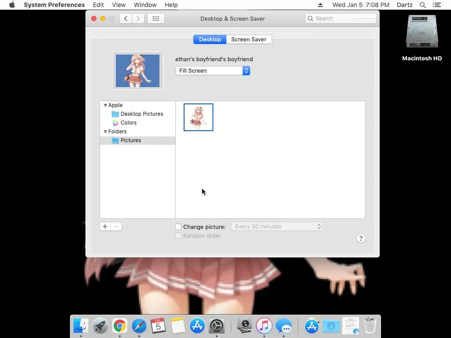This screenshot has width=451, height=338.
Task: Open the Edit menu
Action: (x=98, y=5)
